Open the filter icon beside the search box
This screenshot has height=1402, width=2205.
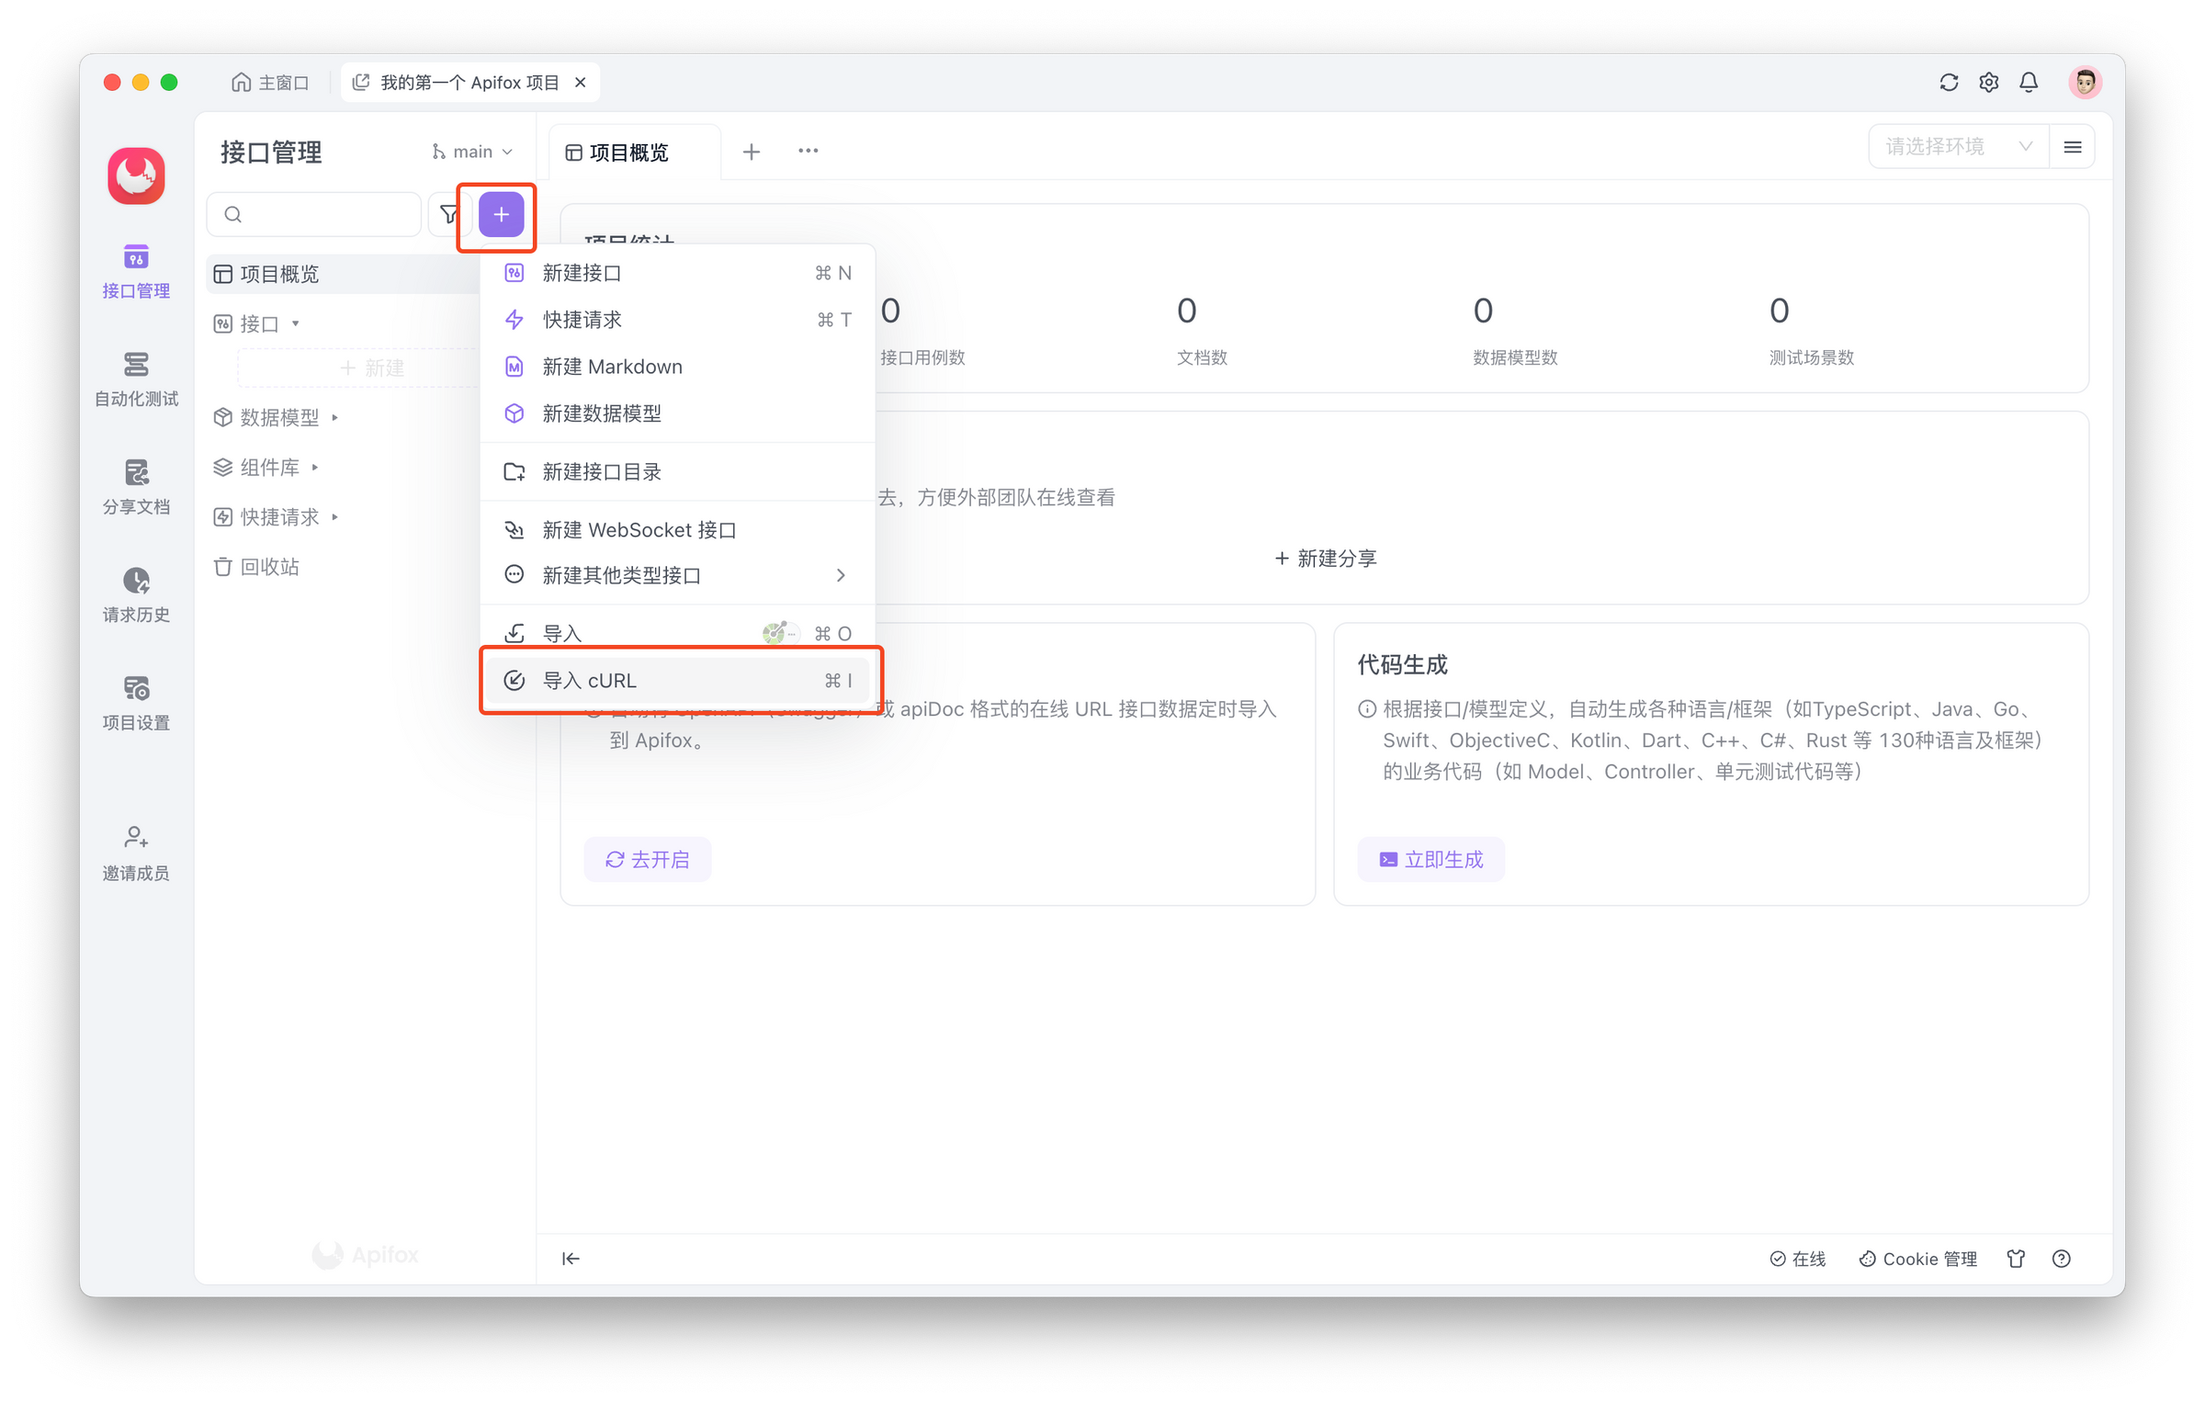click(x=449, y=214)
